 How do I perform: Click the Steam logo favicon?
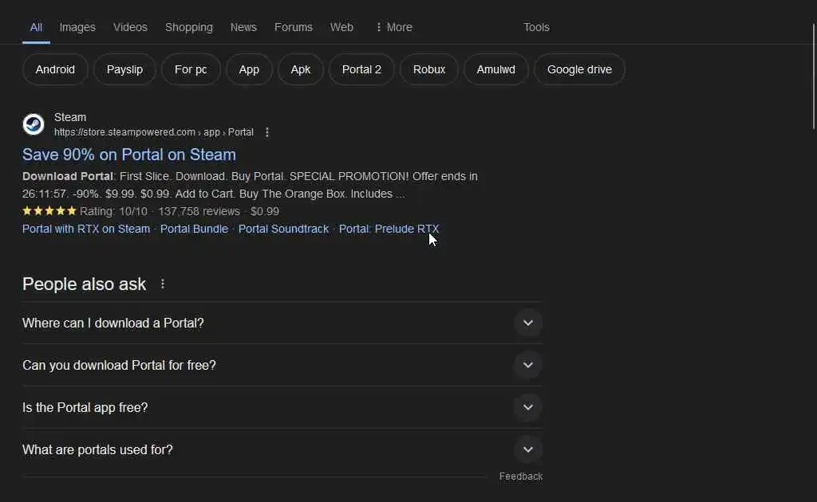[34, 124]
